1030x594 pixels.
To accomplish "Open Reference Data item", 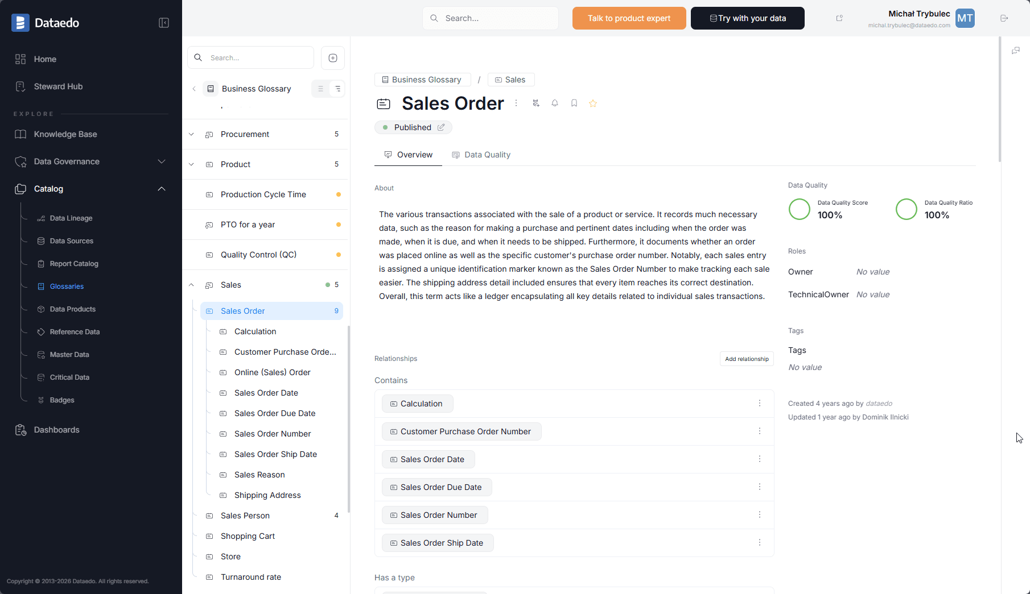I will 75,332.
